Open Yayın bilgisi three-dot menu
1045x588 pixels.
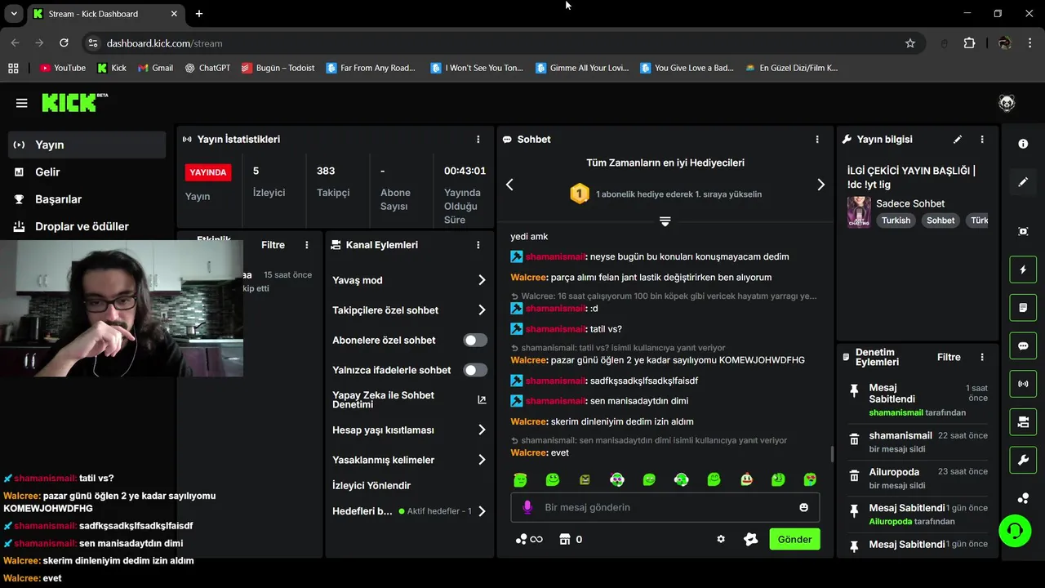pyautogui.click(x=982, y=140)
